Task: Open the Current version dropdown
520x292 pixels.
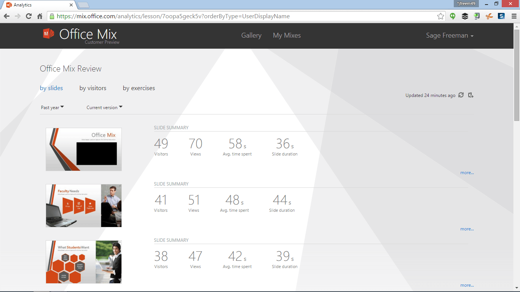Action: (104, 107)
